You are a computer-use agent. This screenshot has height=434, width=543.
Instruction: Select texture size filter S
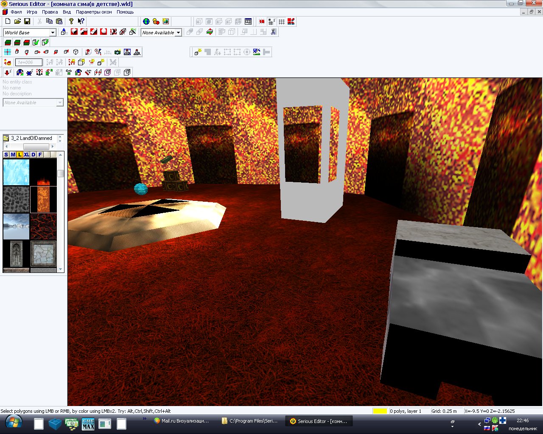(x=6, y=155)
